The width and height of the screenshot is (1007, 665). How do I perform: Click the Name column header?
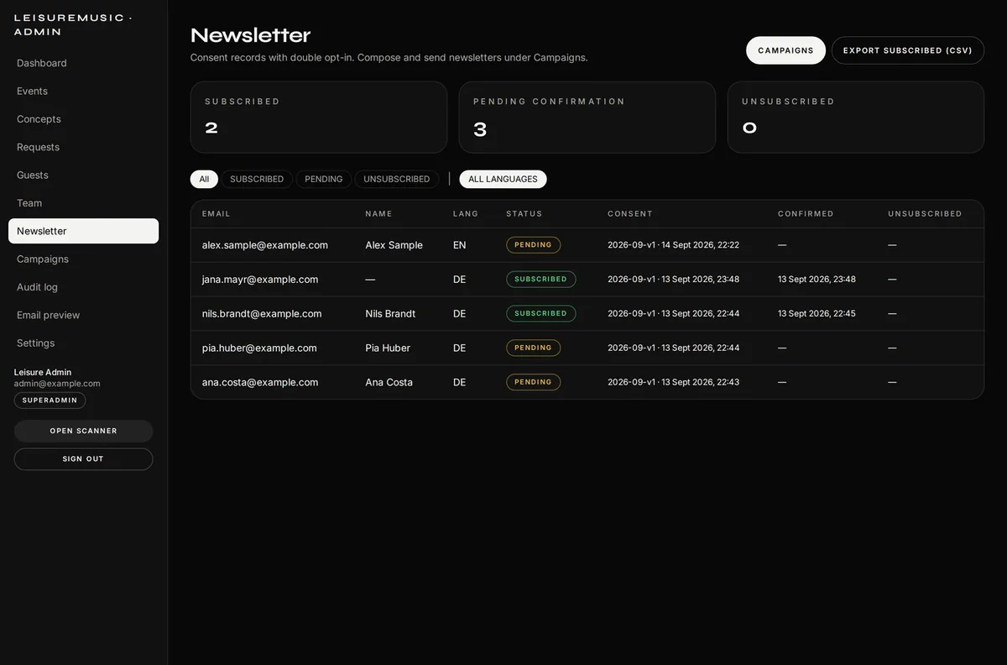coord(378,214)
